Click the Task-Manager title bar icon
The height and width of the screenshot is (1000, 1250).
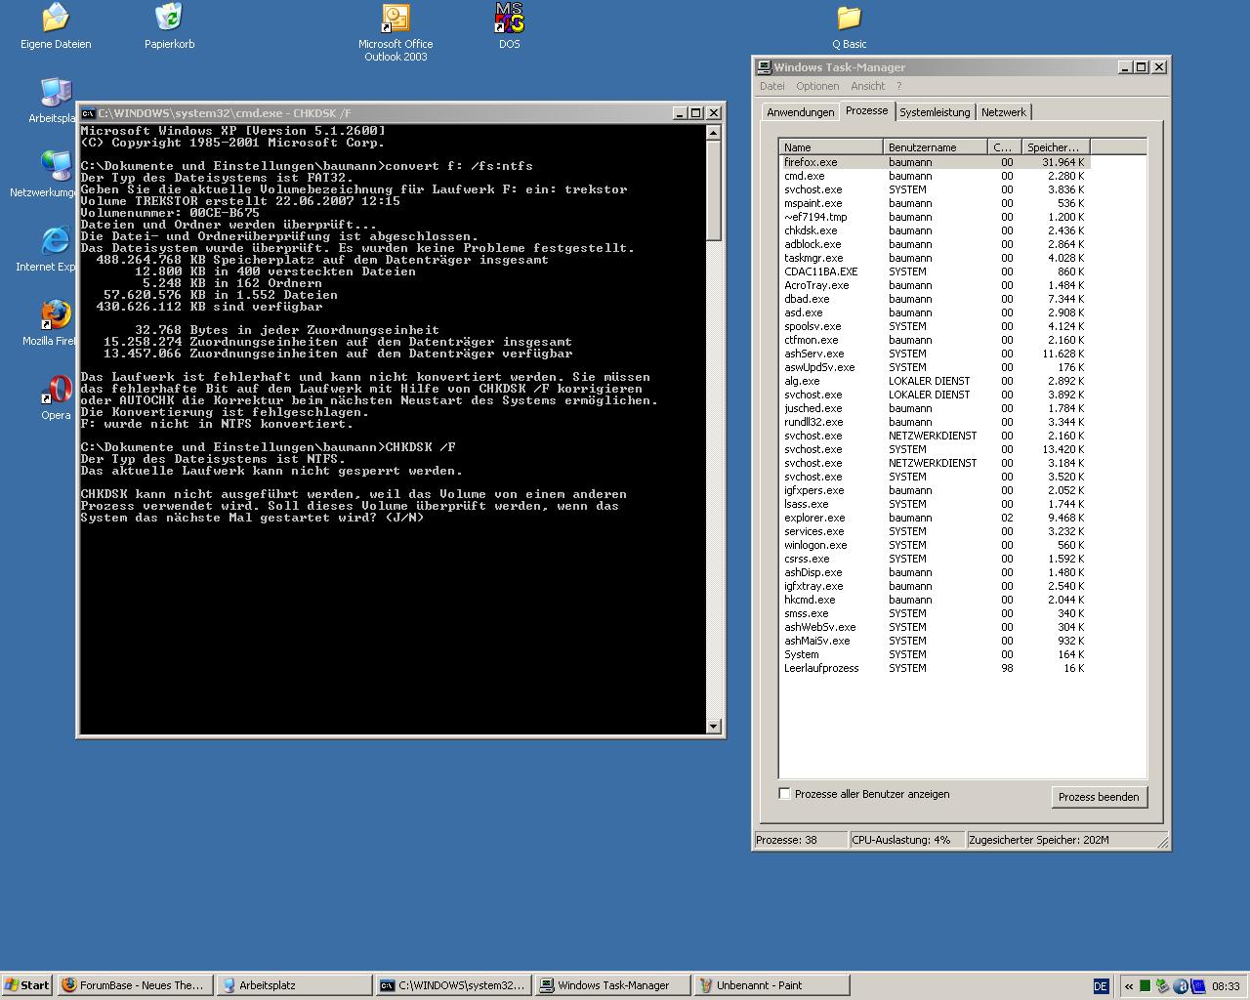tap(765, 67)
